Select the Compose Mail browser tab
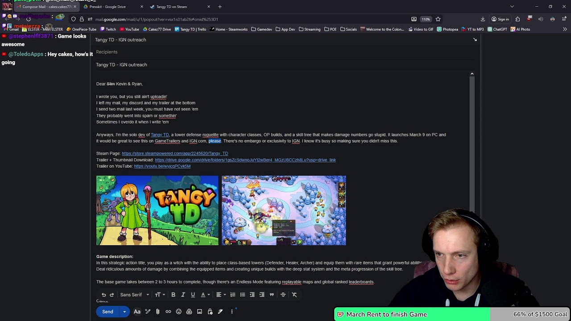 click(46, 7)
